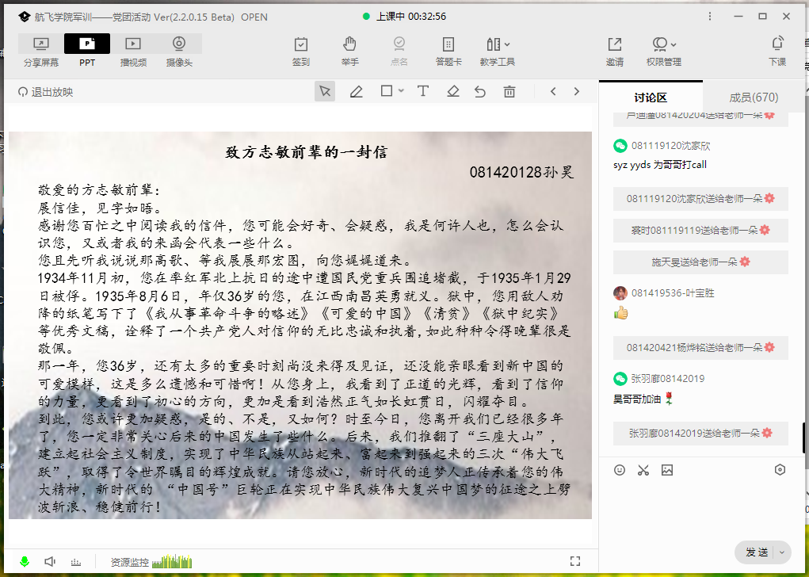
Task: Click the undo arrow icon
Action: click(x=480, y=92)
